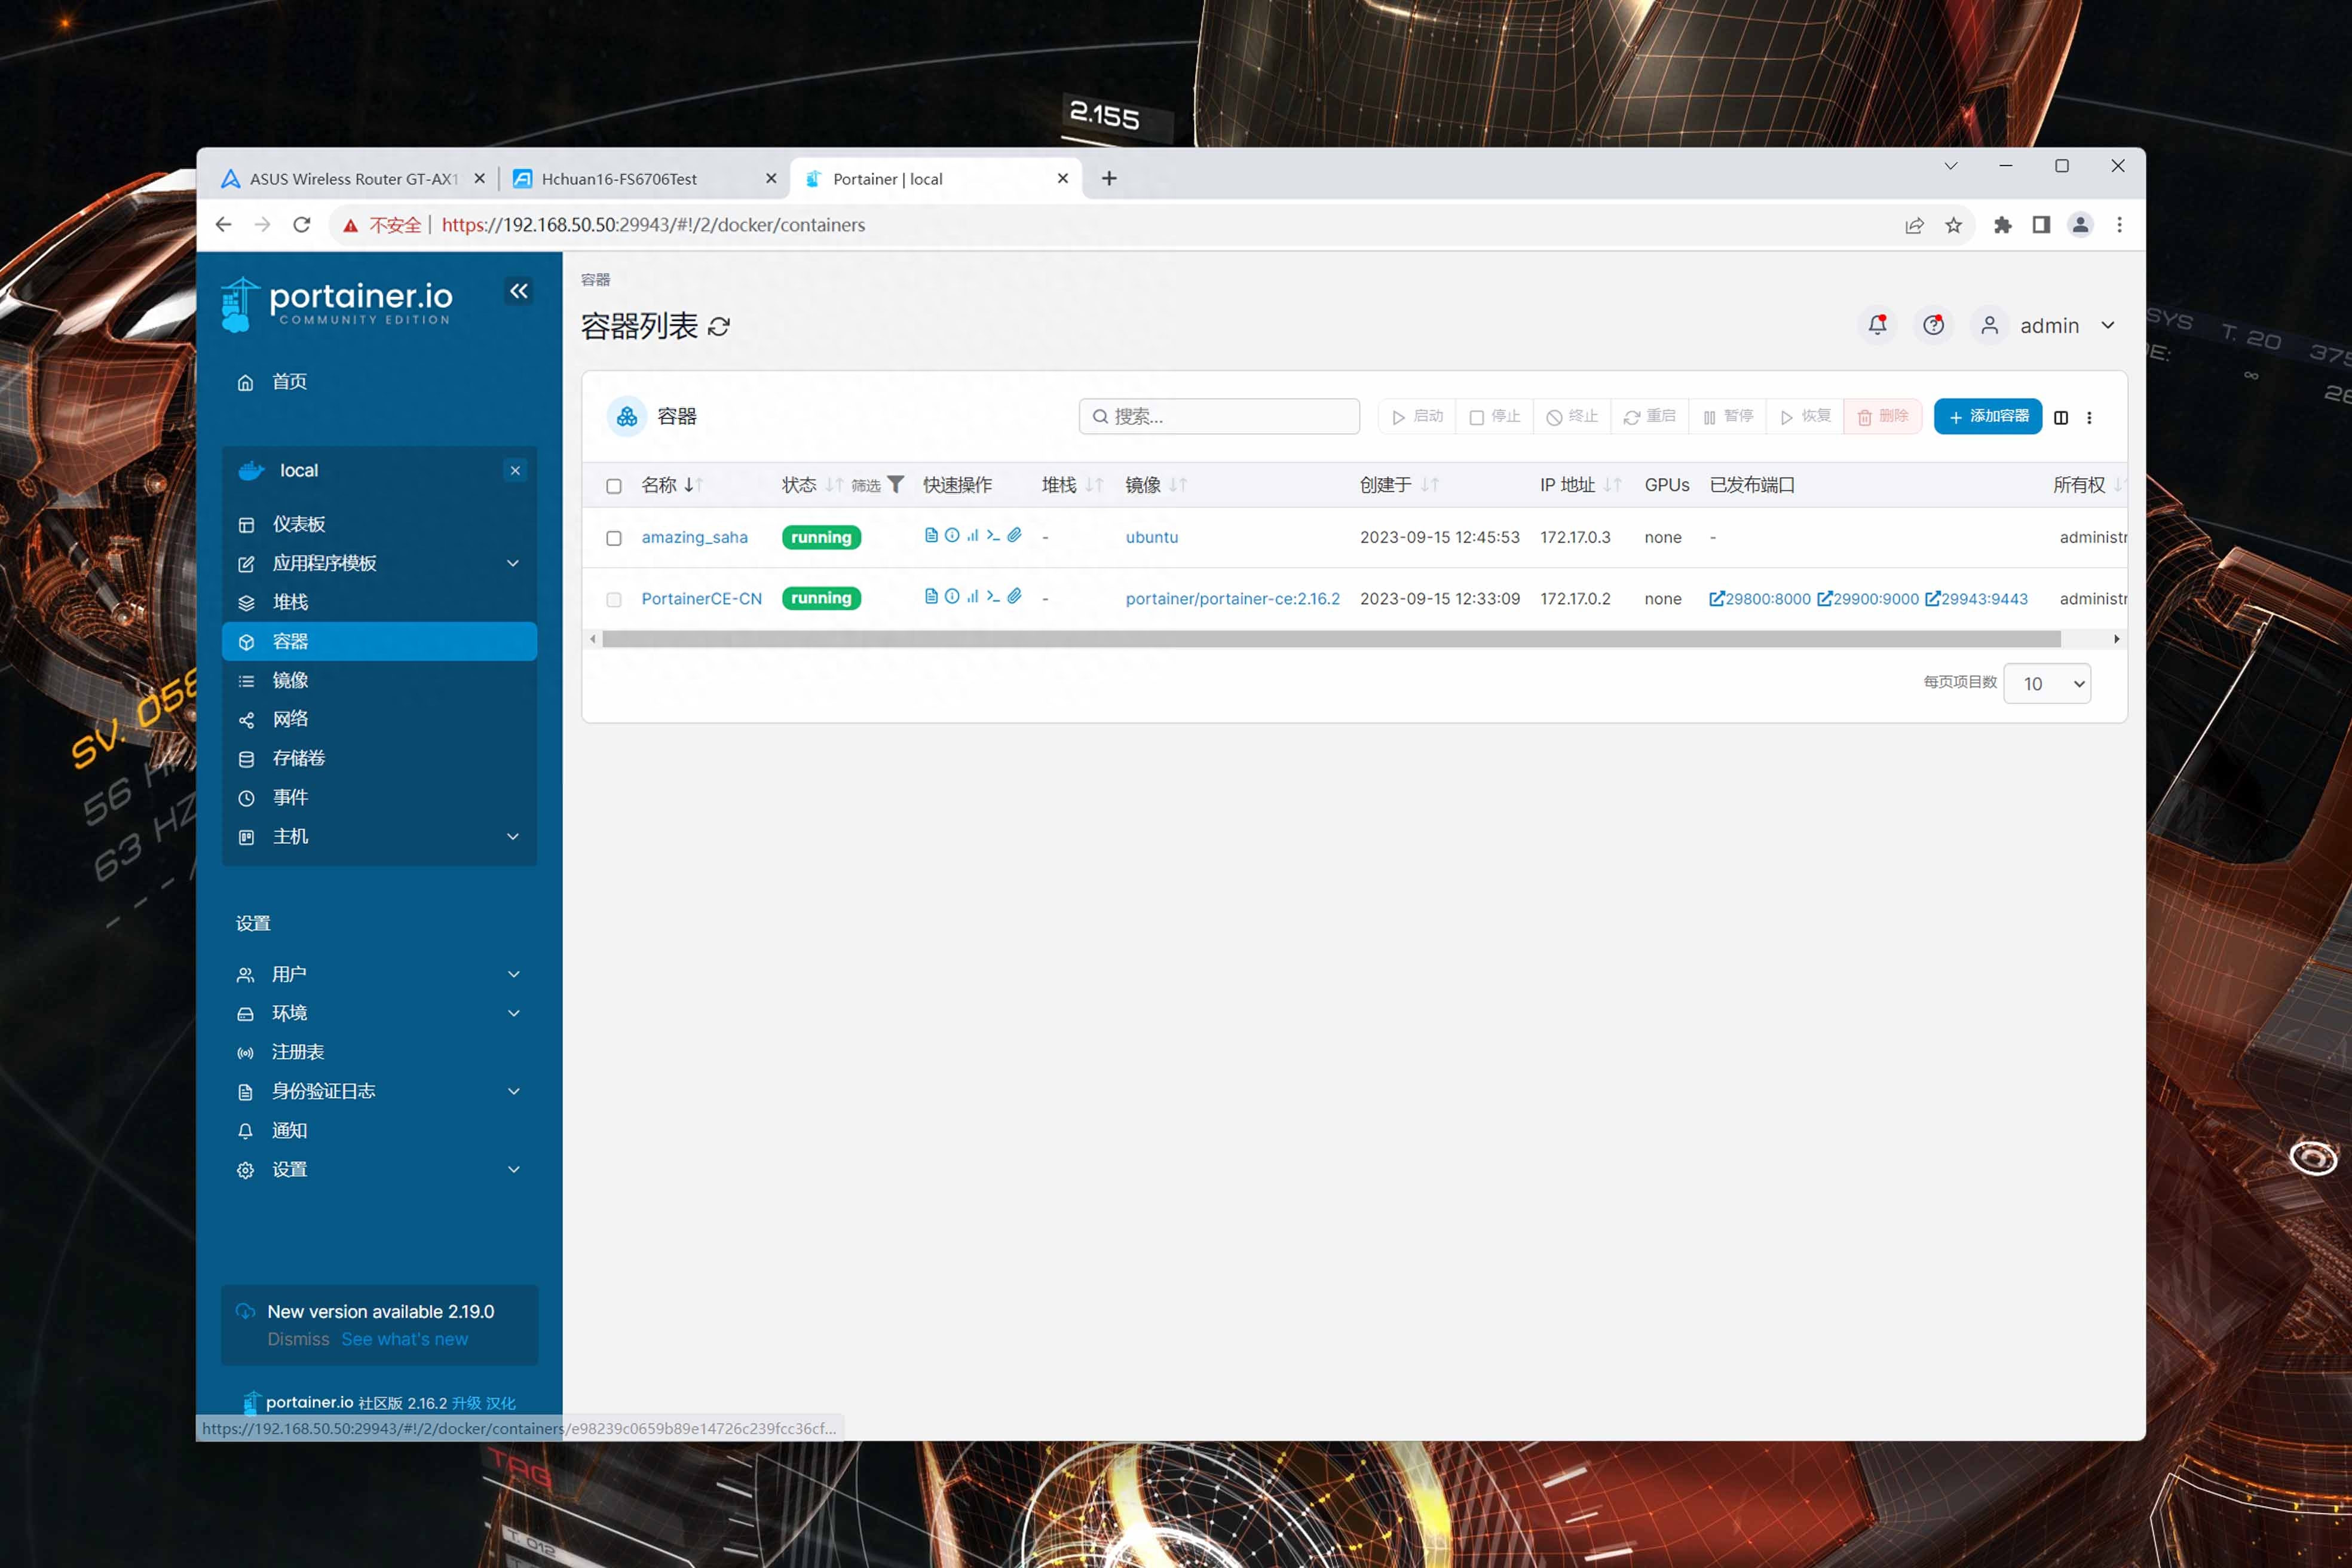Open notifications bell icon
Viewport: 2352px width, 1568px height.
1877,325
